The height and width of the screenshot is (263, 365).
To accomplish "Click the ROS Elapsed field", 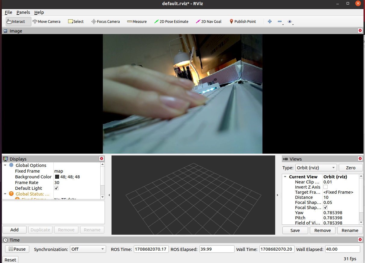I will (x=217, y=249).
